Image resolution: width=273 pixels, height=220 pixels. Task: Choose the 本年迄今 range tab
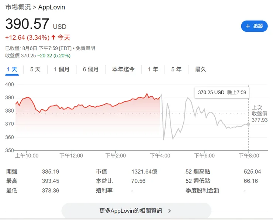pyautogui.click(x=124, y=70)
